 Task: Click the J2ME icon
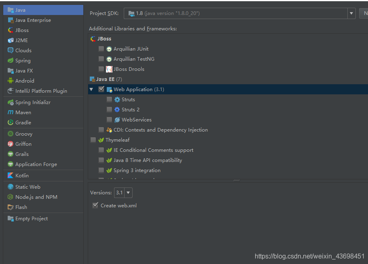click(11, 40)
